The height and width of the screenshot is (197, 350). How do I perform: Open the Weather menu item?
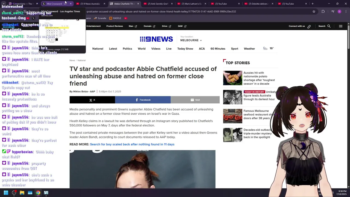[249, 49]
